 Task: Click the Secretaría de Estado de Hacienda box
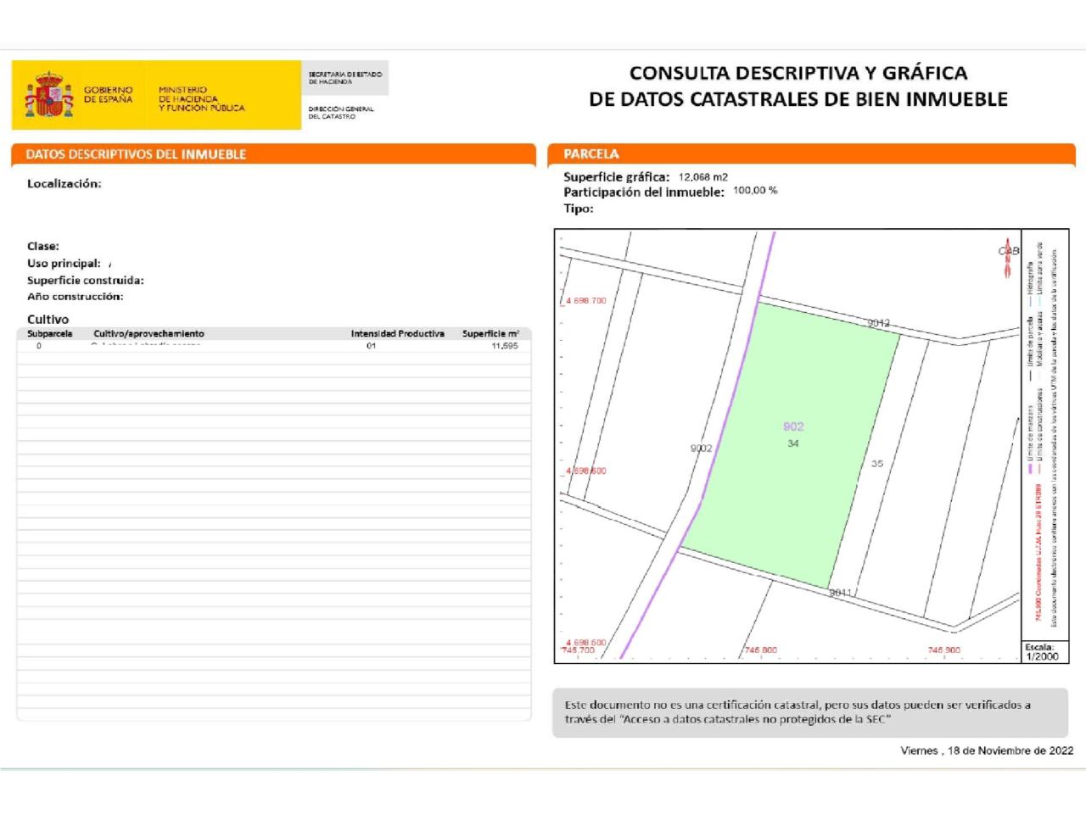point(345,78)
